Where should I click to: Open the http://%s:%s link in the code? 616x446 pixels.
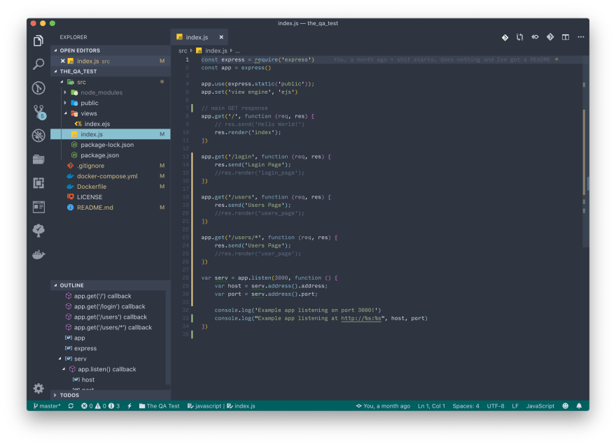[x=361, y=318]
